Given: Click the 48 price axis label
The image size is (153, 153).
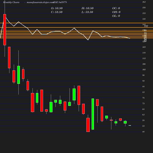Looking at the screenshot, I should (144, 132).
